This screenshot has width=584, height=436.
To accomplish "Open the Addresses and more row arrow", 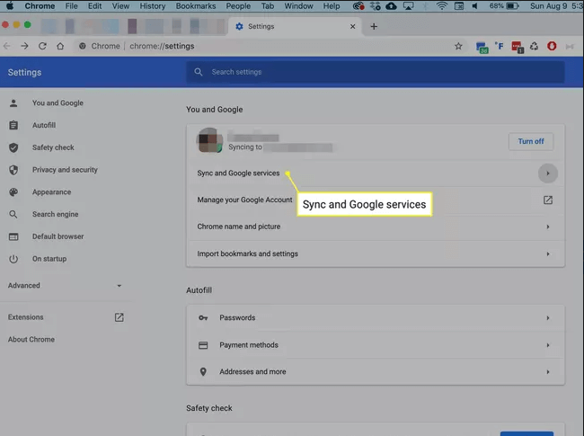I will coord(548,372).
